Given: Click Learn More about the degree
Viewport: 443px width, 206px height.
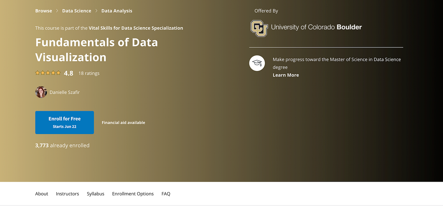Looking at the screenshot, I should pyautogui.click(x=286, y=75).
